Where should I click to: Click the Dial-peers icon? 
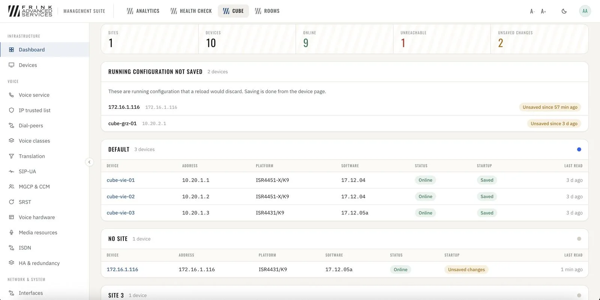[x=11, y=126]
